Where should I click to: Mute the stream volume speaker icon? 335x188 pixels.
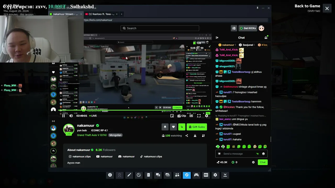pos(71,116)
